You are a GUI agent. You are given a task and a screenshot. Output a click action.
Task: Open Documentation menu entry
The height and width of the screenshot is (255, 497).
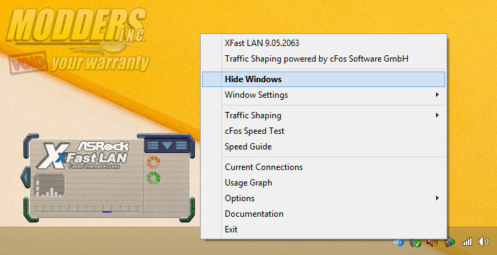(323, 214)
